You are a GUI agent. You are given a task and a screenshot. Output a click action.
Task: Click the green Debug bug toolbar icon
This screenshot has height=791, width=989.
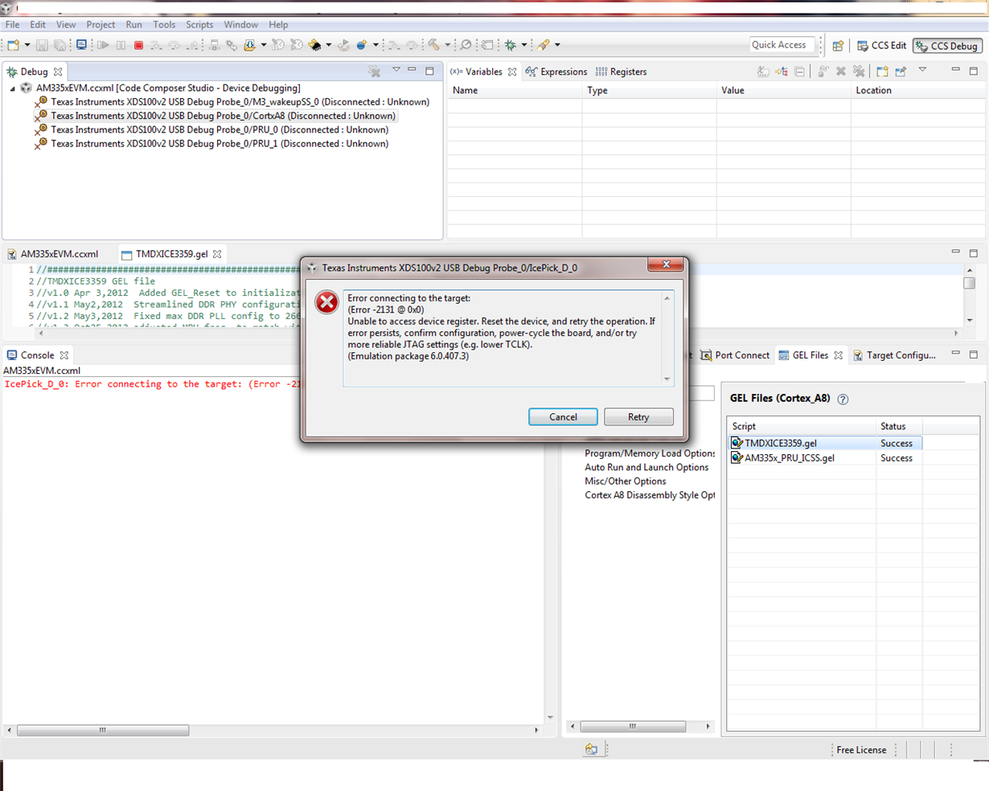point(511,45)
